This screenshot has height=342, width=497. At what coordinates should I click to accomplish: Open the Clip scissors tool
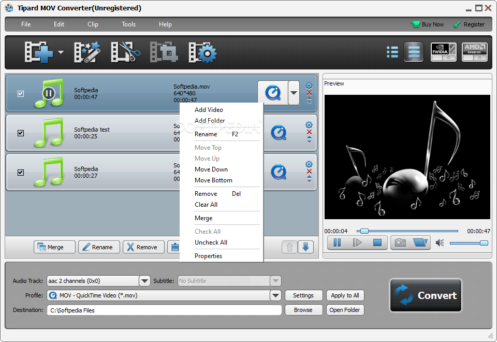125,52
